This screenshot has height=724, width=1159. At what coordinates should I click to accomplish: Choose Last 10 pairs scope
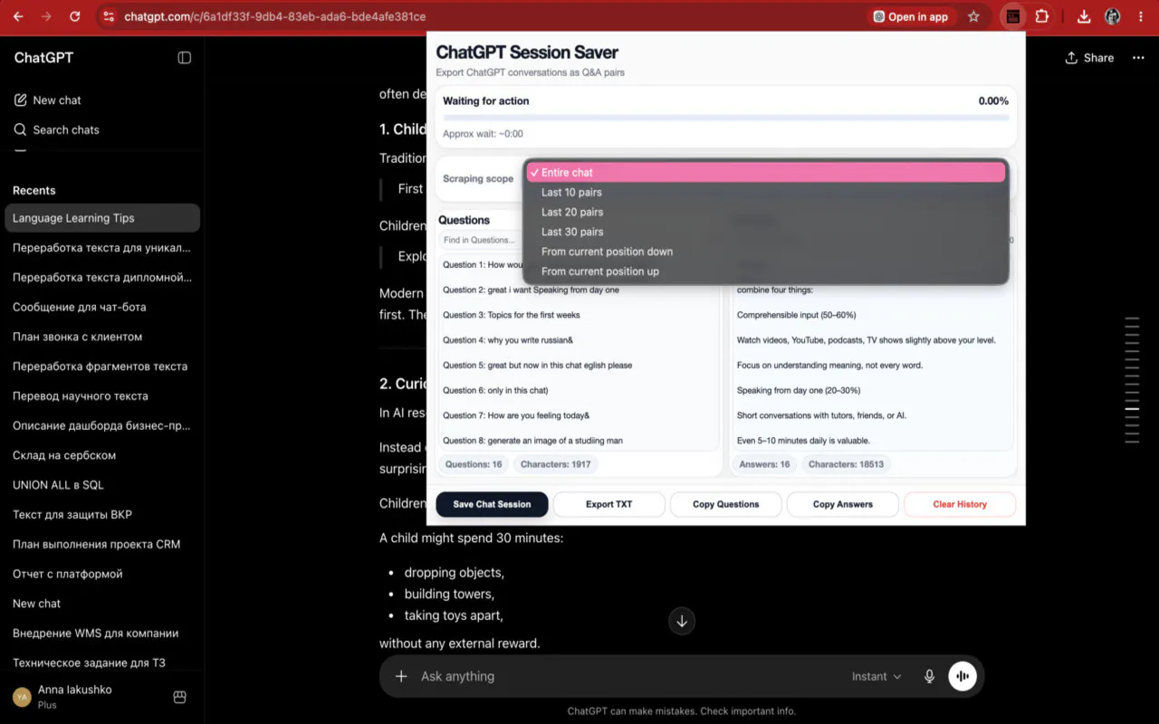tap(766, 192)
